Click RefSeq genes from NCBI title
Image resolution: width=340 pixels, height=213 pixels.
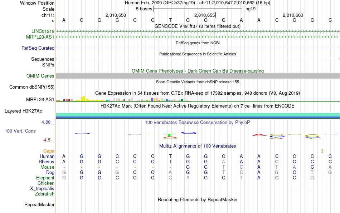[x=198, y=43]
